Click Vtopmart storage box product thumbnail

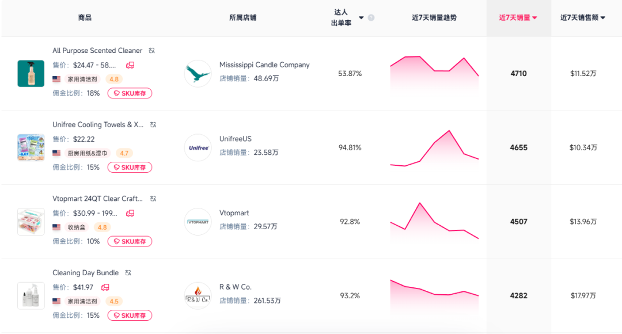pyautogui.click(x=31, y=221)
